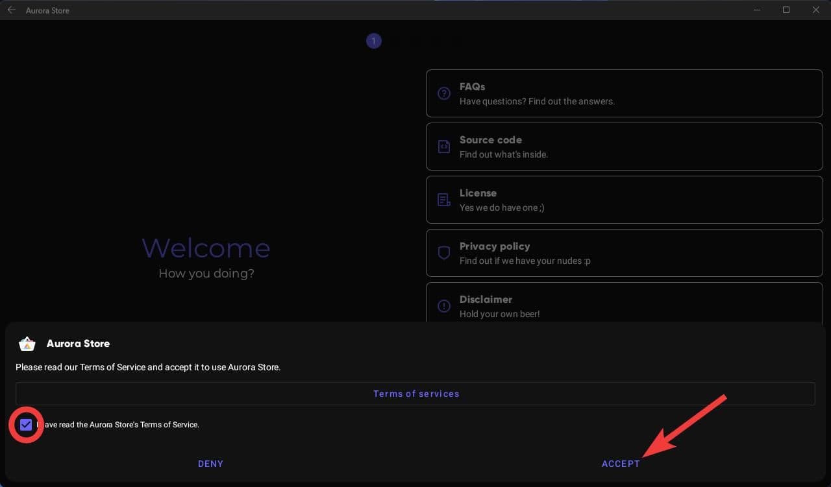
Task: Maximize the Aurora Store window
Action: (786, 10)
